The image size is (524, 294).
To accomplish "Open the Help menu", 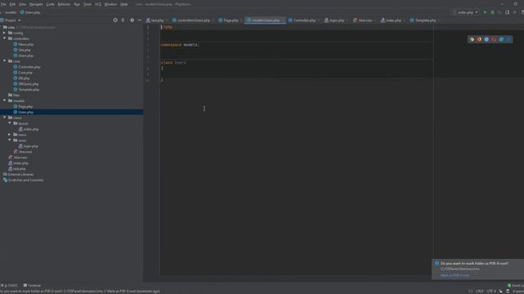I will 124,4.
